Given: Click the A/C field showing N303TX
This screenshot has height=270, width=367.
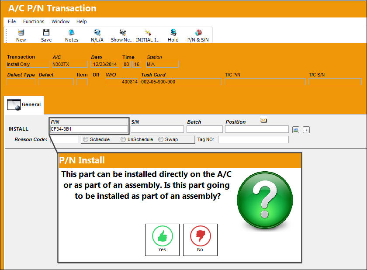Looking at the screenshot, I should [70, 64].
